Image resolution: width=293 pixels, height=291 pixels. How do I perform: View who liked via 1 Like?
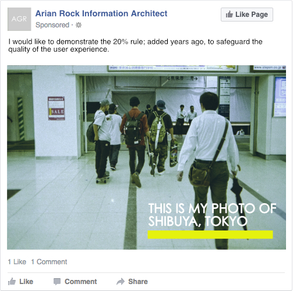point(17,262)
